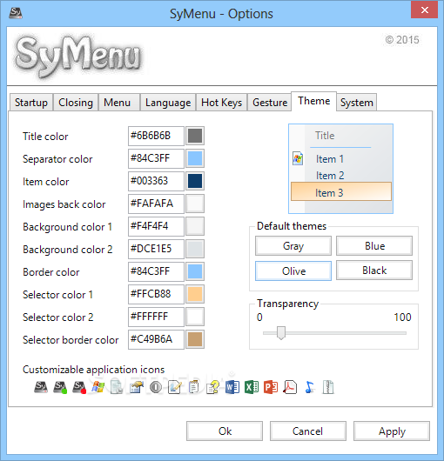
Task: Switch to the Language tab
Action: (x=168, y=103)
